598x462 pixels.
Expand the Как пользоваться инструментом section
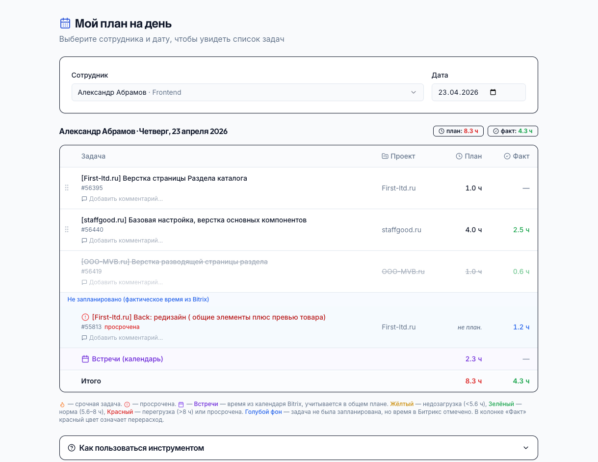(298, 448)
